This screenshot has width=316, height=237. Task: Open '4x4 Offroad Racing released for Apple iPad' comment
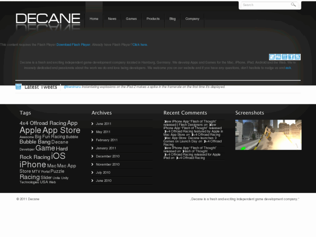pyautogui.click(x=192, y=156)
